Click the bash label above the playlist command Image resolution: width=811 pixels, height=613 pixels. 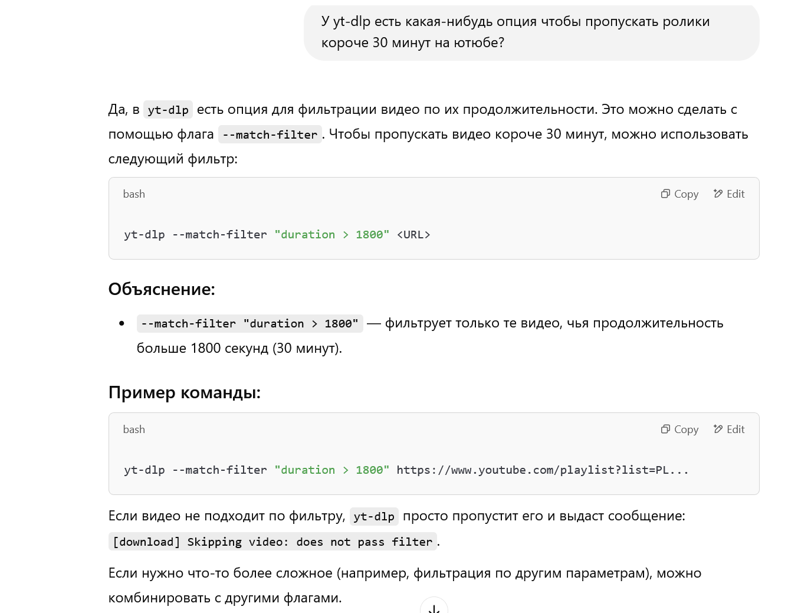(x=134, y=430)
